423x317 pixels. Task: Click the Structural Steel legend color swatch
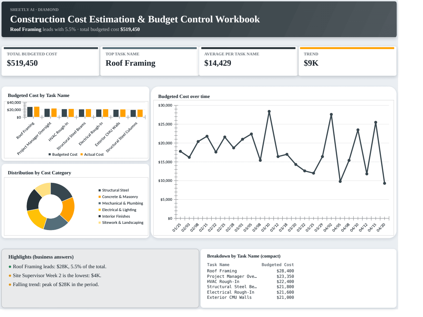[x=100, y=190]
